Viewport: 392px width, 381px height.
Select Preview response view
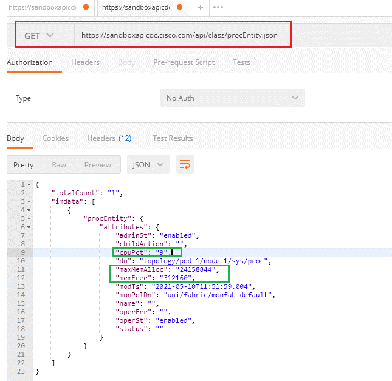click(98, 165)
